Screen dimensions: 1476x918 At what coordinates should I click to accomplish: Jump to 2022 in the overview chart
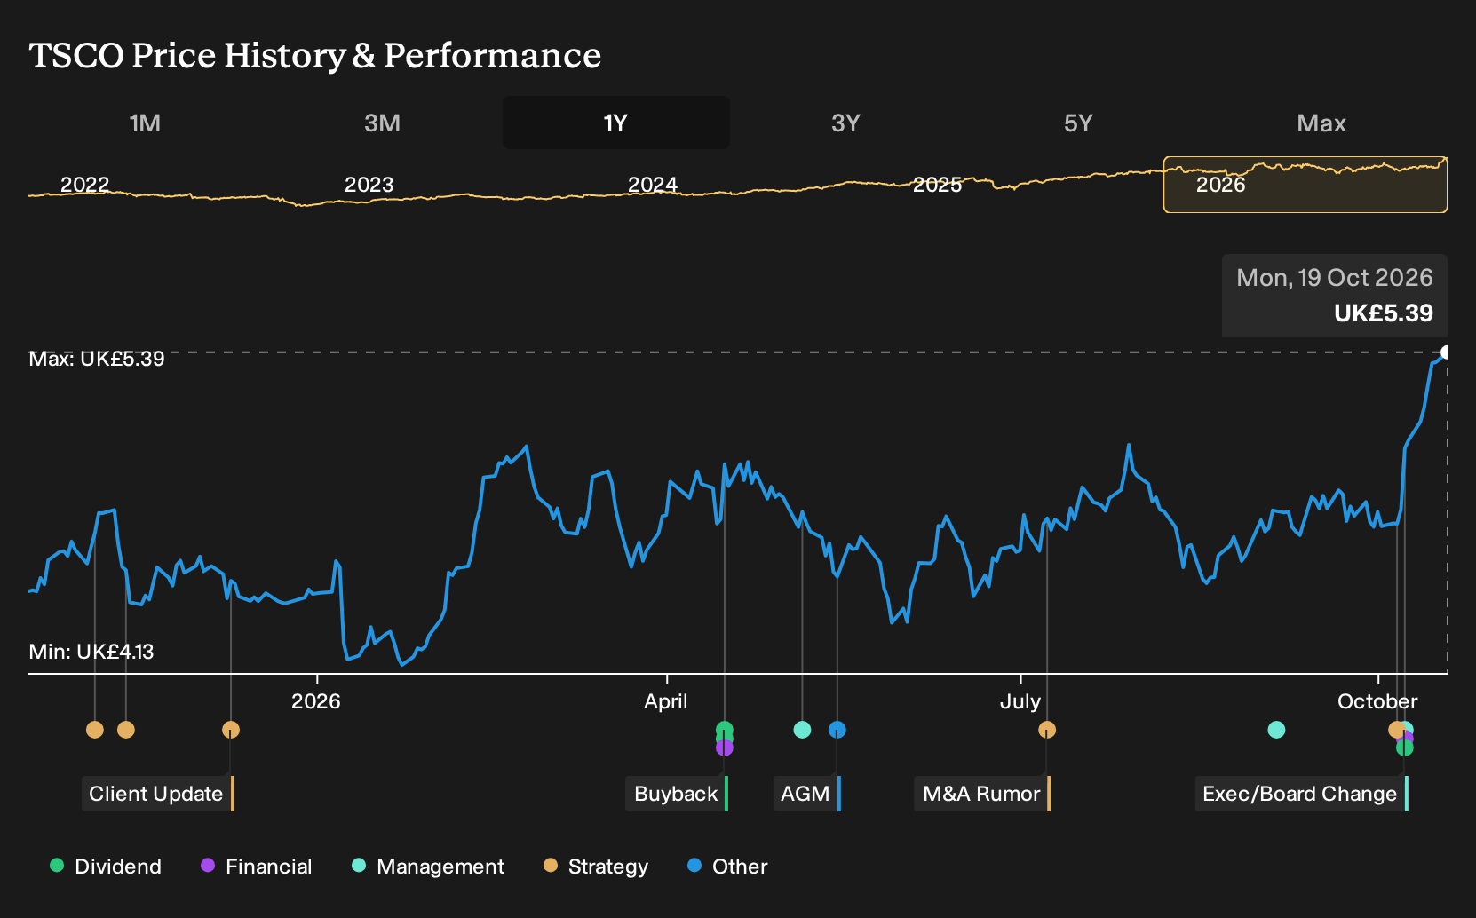(x=84, y=185)
